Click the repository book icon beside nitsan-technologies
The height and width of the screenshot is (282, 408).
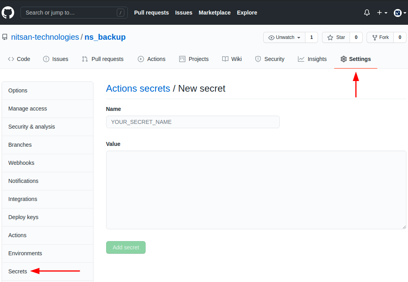(5, 37)
